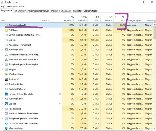The image size is (156, 131).
Task: Click the Application Frame Host icon
Action: (x=6, y=45)
